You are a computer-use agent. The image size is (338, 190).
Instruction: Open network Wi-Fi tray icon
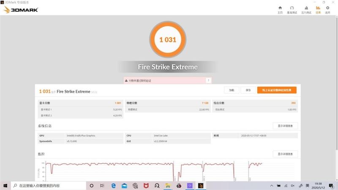pos(286,185)
